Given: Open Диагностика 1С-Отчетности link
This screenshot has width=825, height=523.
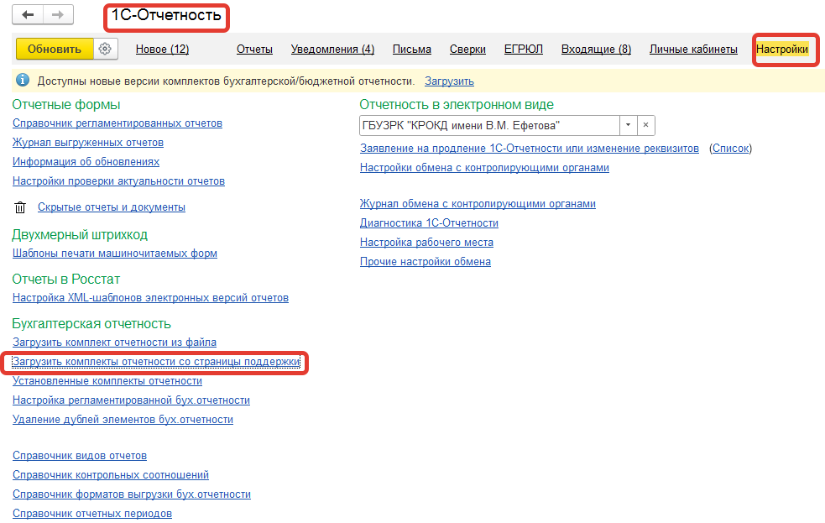Looking at the screenshot, I should (x=429, y=223).
